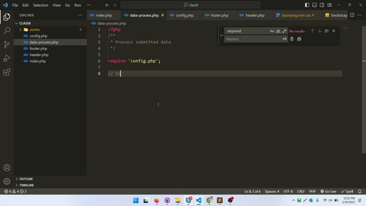The width and height of the screenshot is (366, 206).
Task: Open the Run and Debug view
Action: point(7,58)
